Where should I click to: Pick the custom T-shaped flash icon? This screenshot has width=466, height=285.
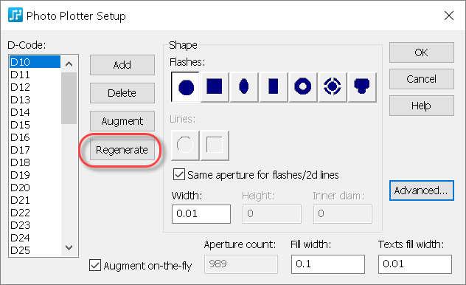[362, 87]
